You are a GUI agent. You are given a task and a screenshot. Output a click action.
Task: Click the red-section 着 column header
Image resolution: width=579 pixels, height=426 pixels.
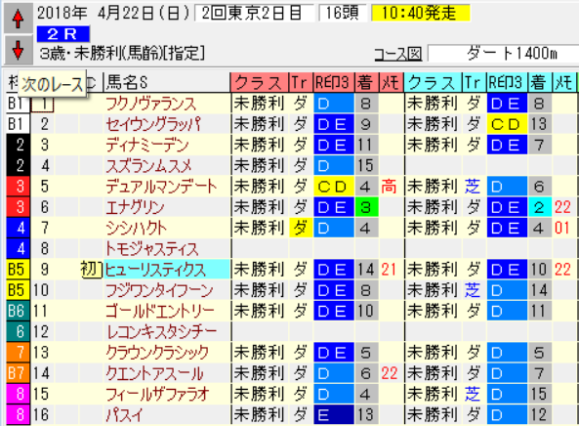pos(366,82)
